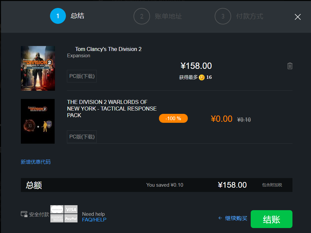The image size is (311, 233).
Task: Click the secure payment lock icon
Action: 24,214
